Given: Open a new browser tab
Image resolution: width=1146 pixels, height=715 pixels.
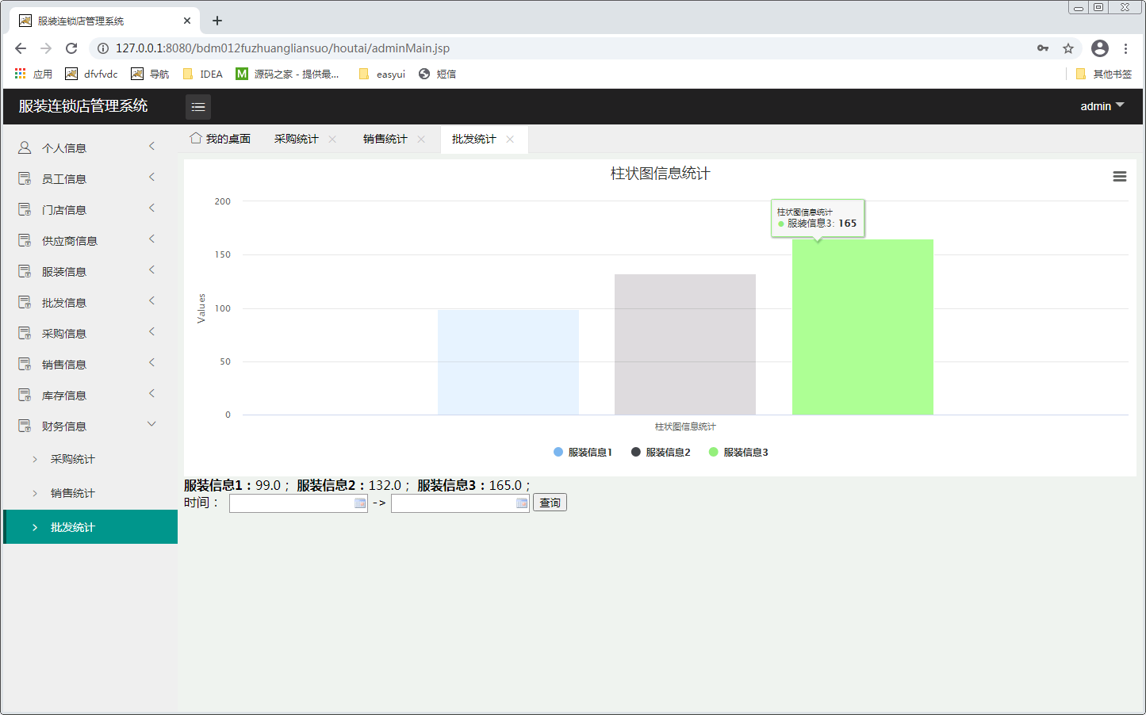Looking at the screenshot, I should pos(217,21).
